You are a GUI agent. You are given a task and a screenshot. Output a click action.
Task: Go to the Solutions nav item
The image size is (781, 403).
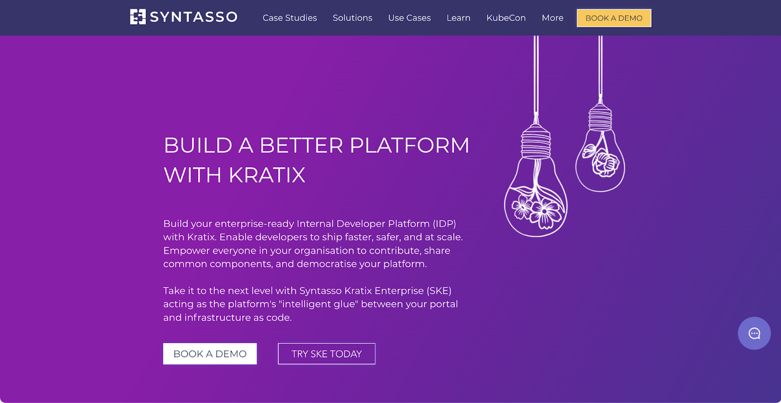point(352,18)
